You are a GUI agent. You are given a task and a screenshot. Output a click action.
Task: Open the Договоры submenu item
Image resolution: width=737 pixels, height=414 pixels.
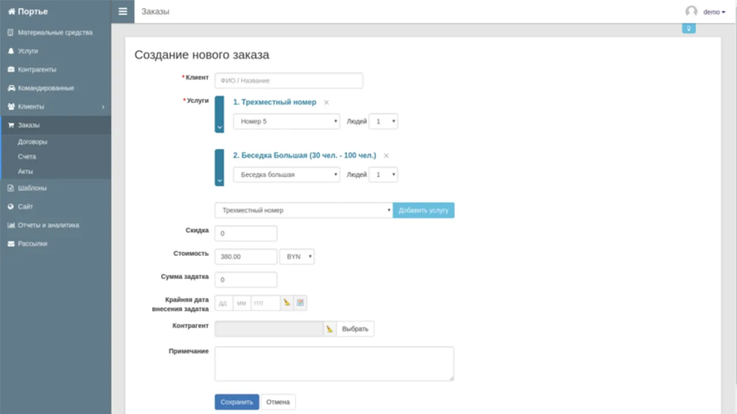pyautogui.click(x=32, y=142)
